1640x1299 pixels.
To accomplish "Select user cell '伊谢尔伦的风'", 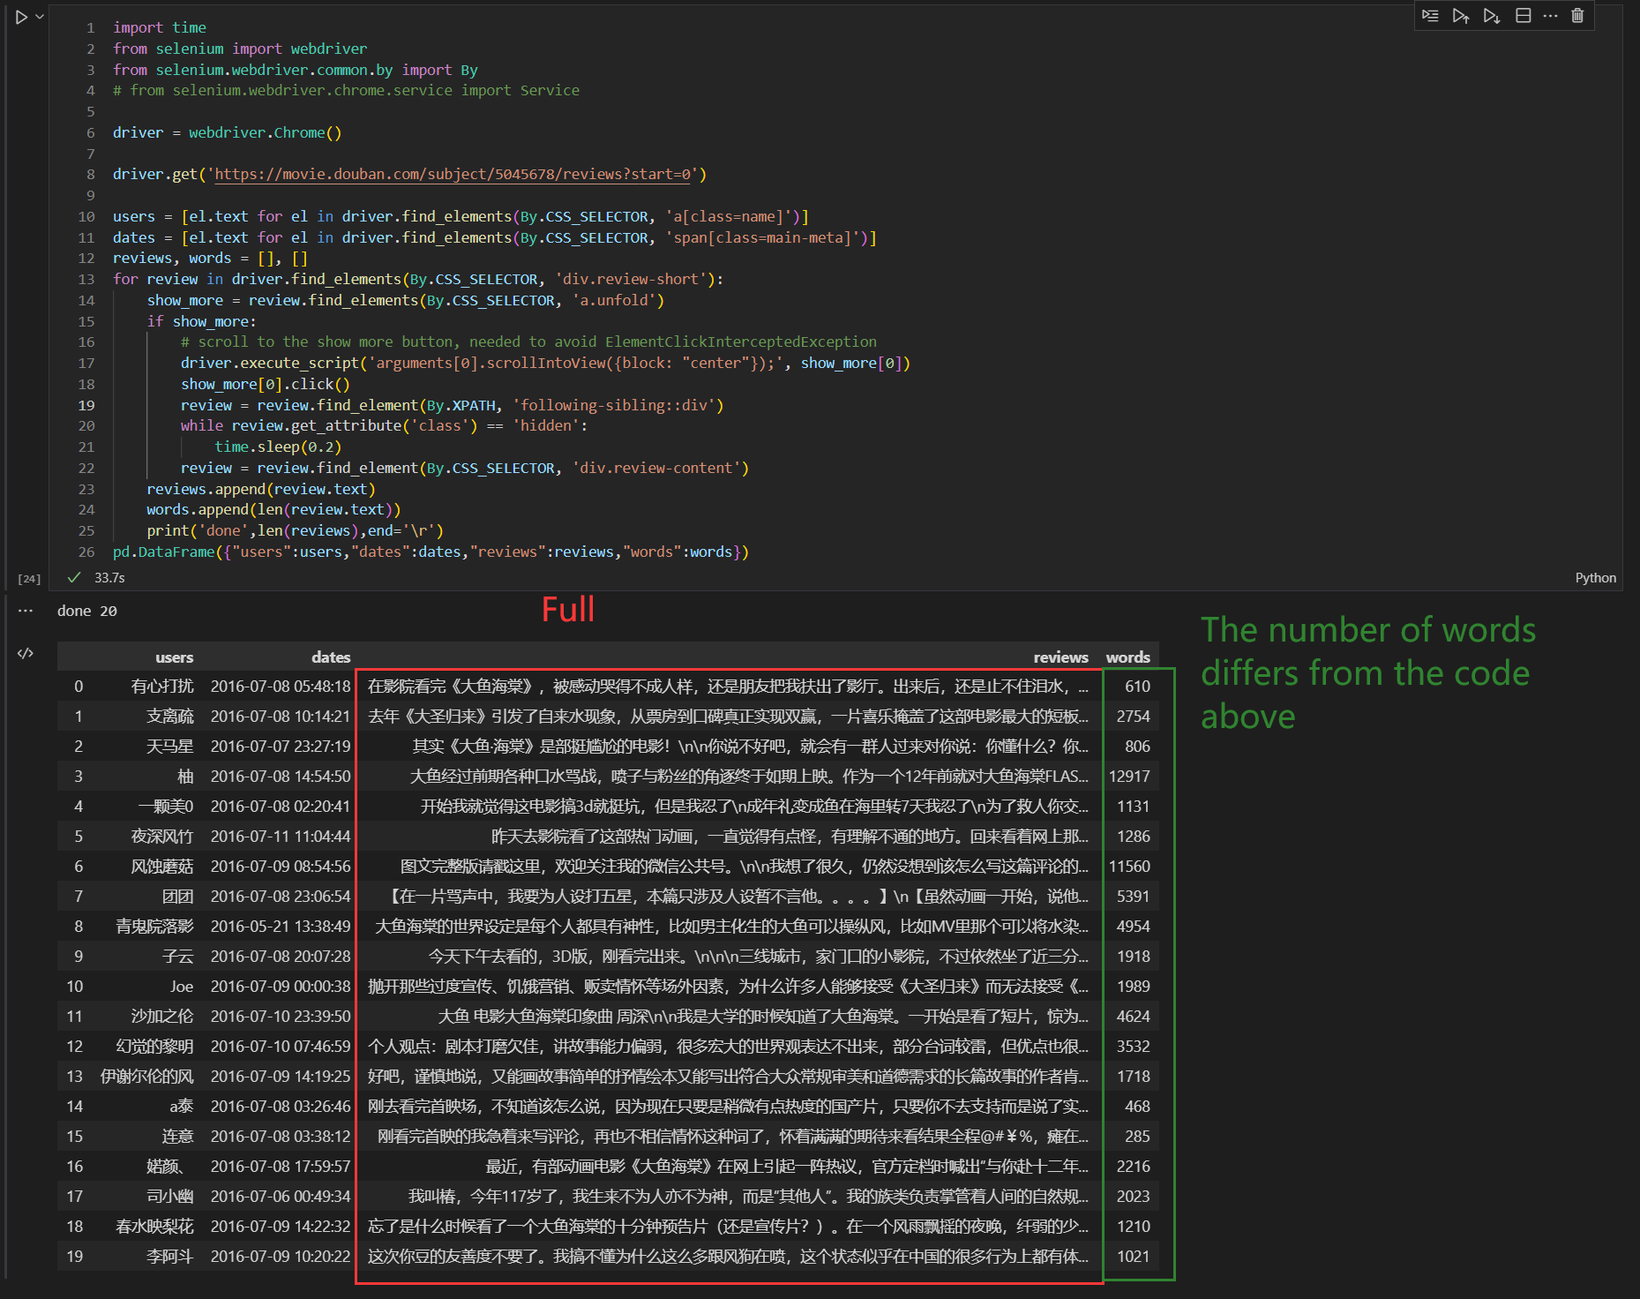I will pos(146,1077).
